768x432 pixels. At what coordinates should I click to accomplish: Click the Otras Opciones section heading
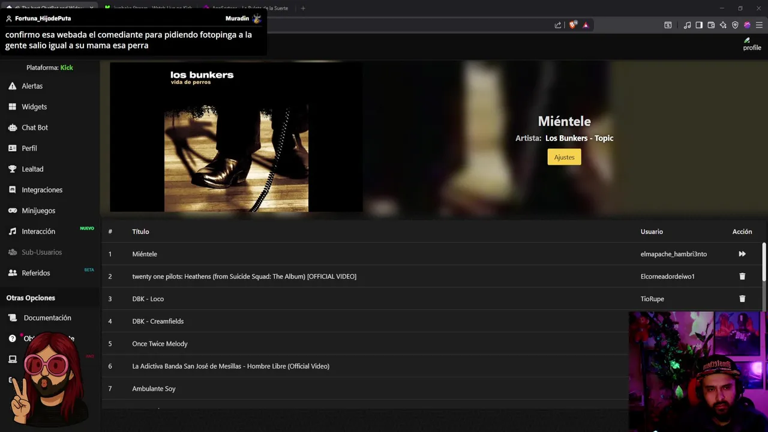31,298
